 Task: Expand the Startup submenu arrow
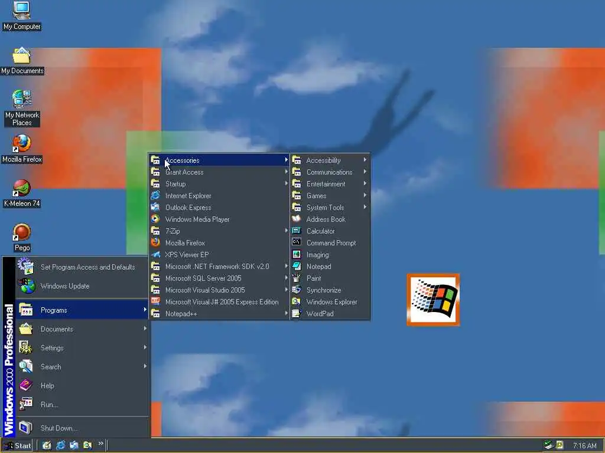coord(286,184)
